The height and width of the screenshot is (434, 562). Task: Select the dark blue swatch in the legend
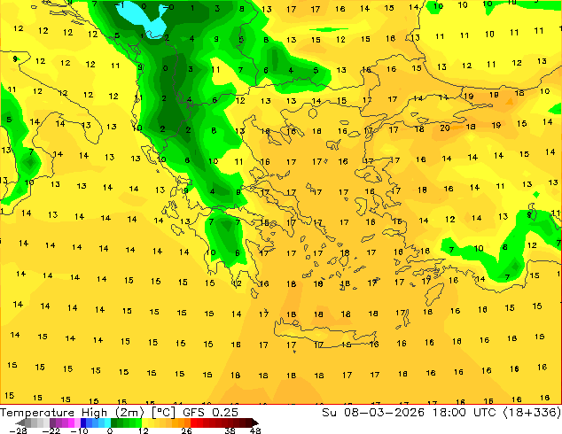(x=83, y=422)
